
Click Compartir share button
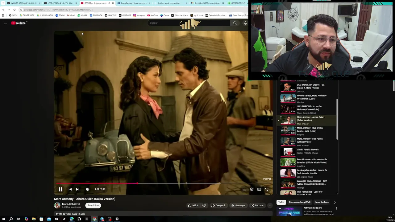[x=218, y=205]
